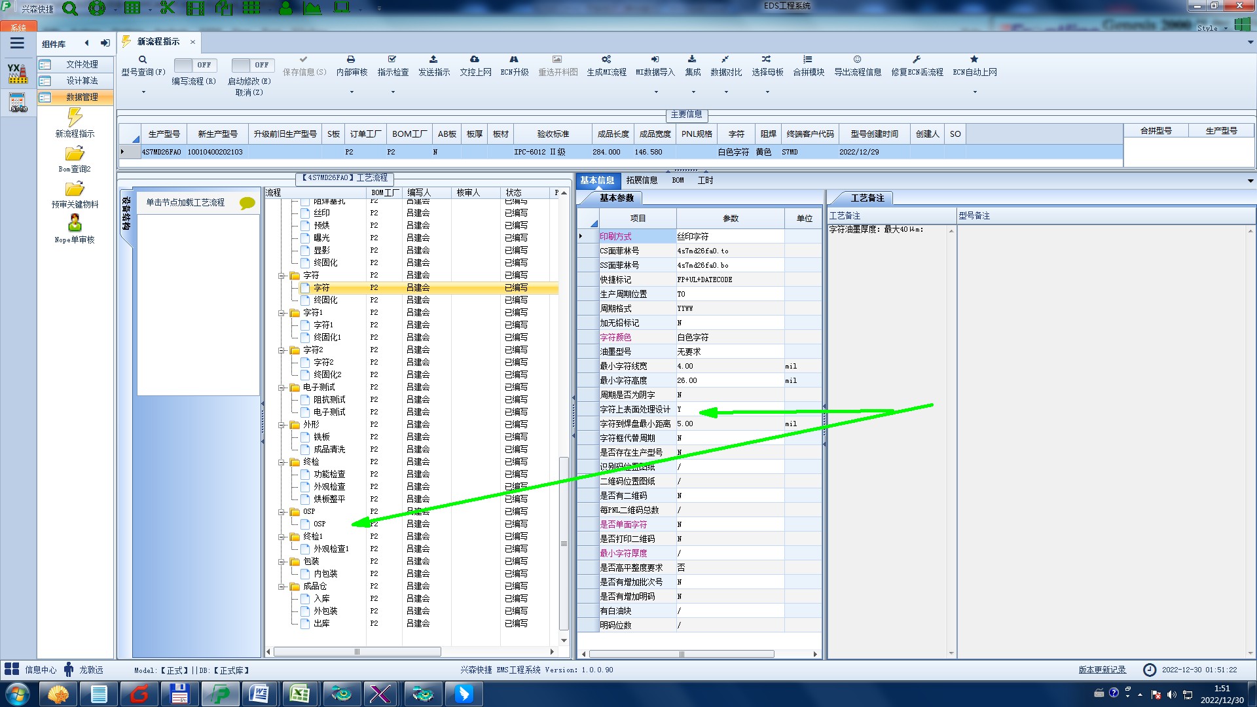
Task: Collapse the 组件库 panel with left arrow
Action: click(x=86, y=43)
